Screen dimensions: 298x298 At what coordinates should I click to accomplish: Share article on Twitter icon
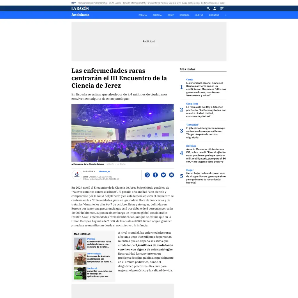[164, 175]
